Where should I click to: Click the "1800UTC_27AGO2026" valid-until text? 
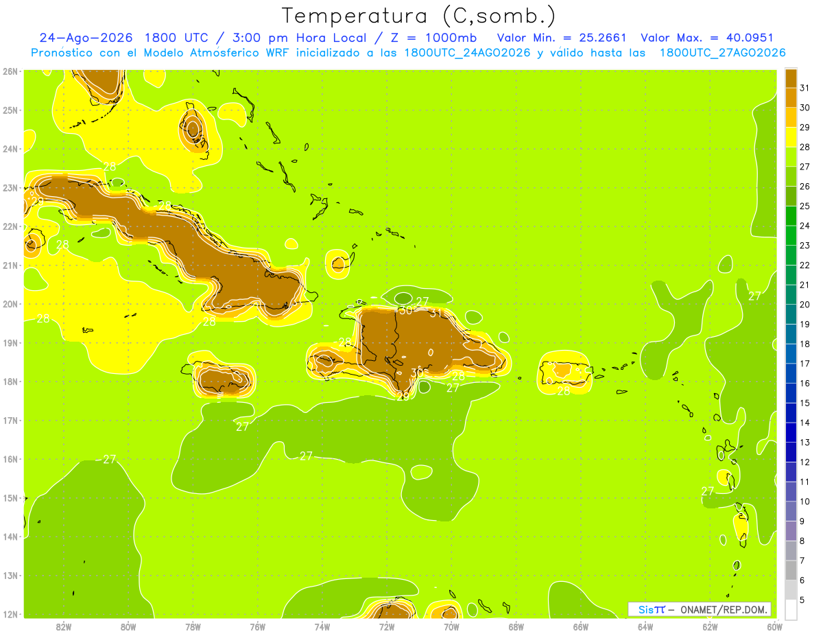722,53
